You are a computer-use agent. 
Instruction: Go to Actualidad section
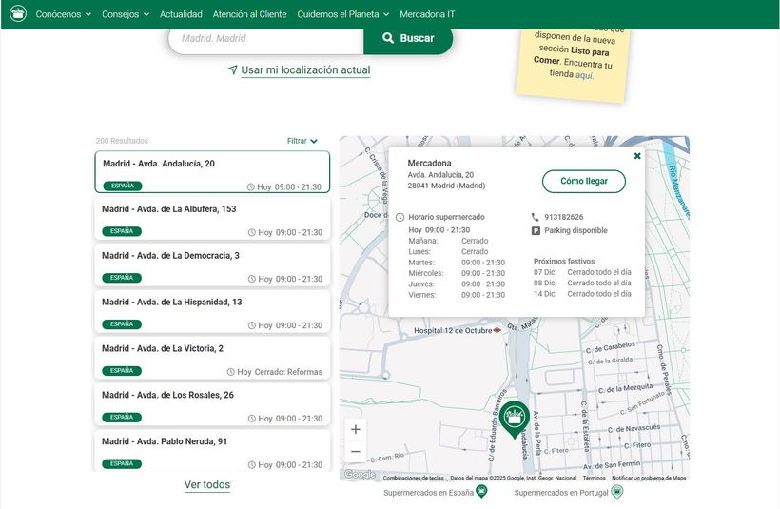click(x=181, y=14)
